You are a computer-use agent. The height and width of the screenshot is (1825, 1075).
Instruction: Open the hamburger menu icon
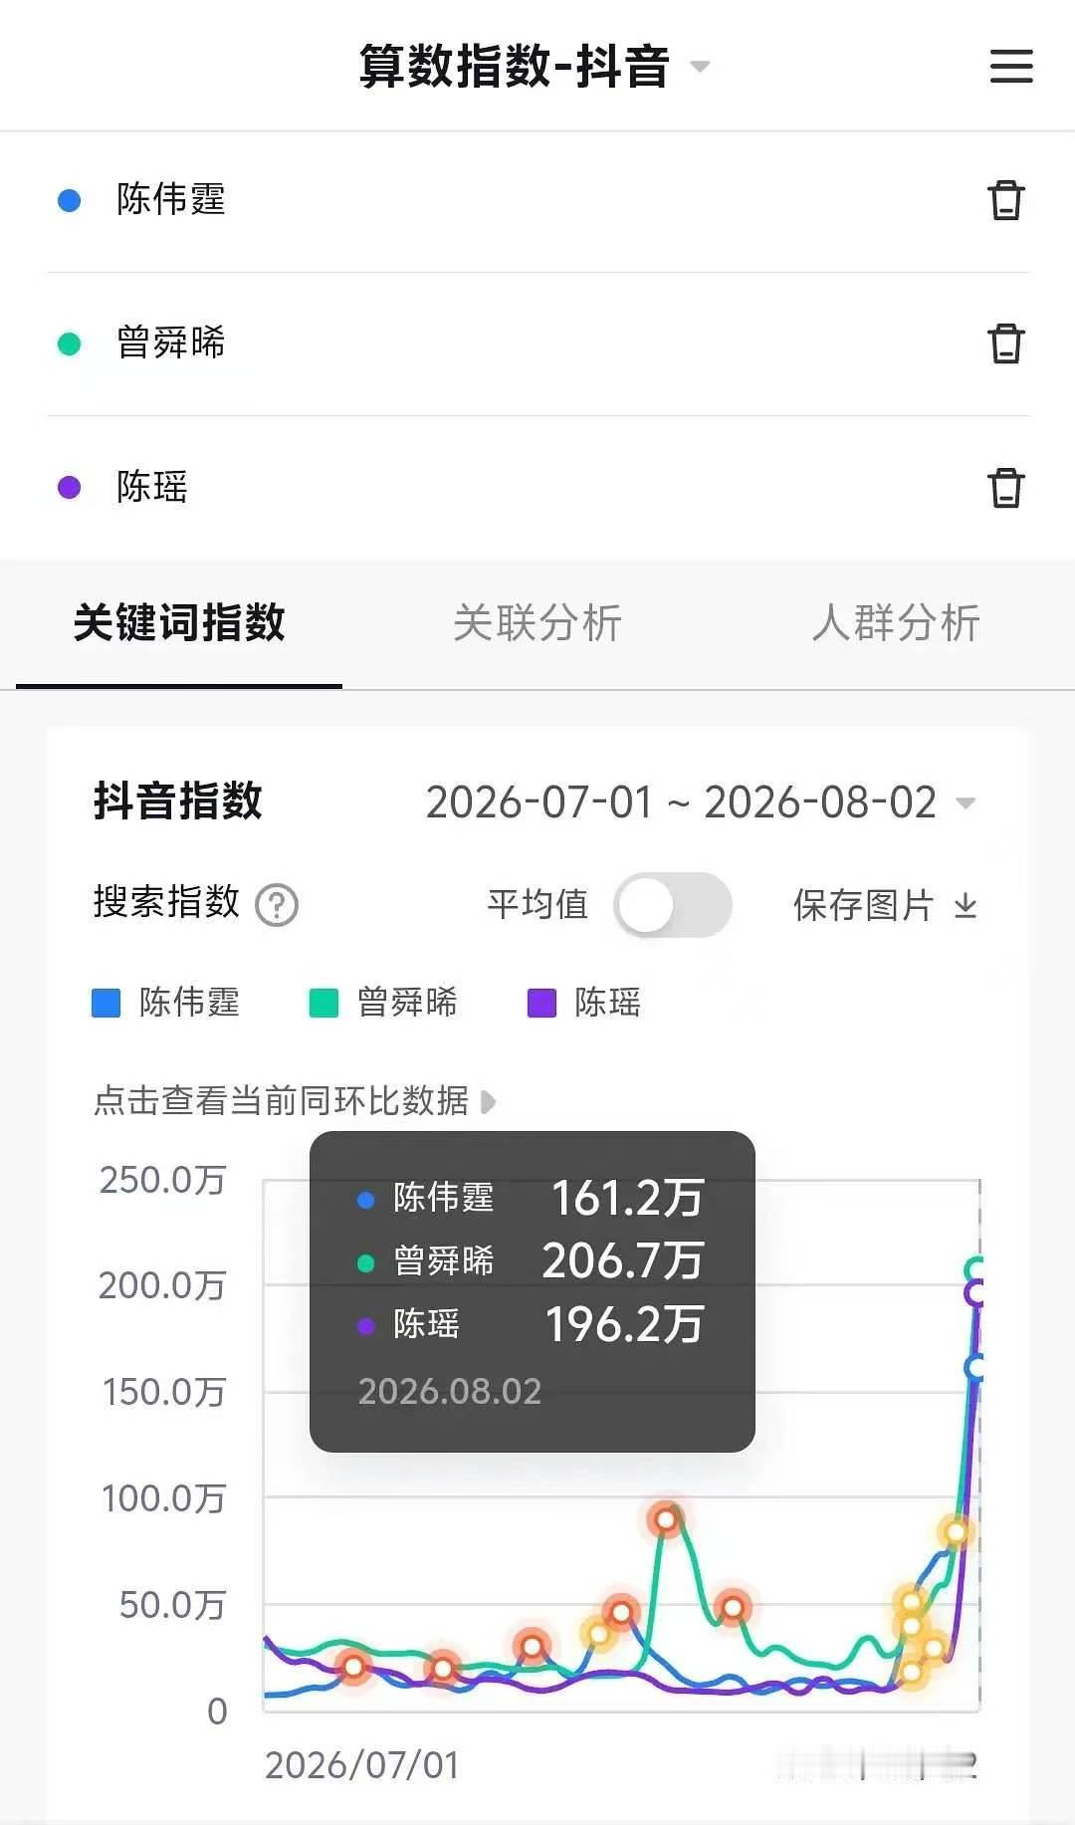coord(1011,66)
